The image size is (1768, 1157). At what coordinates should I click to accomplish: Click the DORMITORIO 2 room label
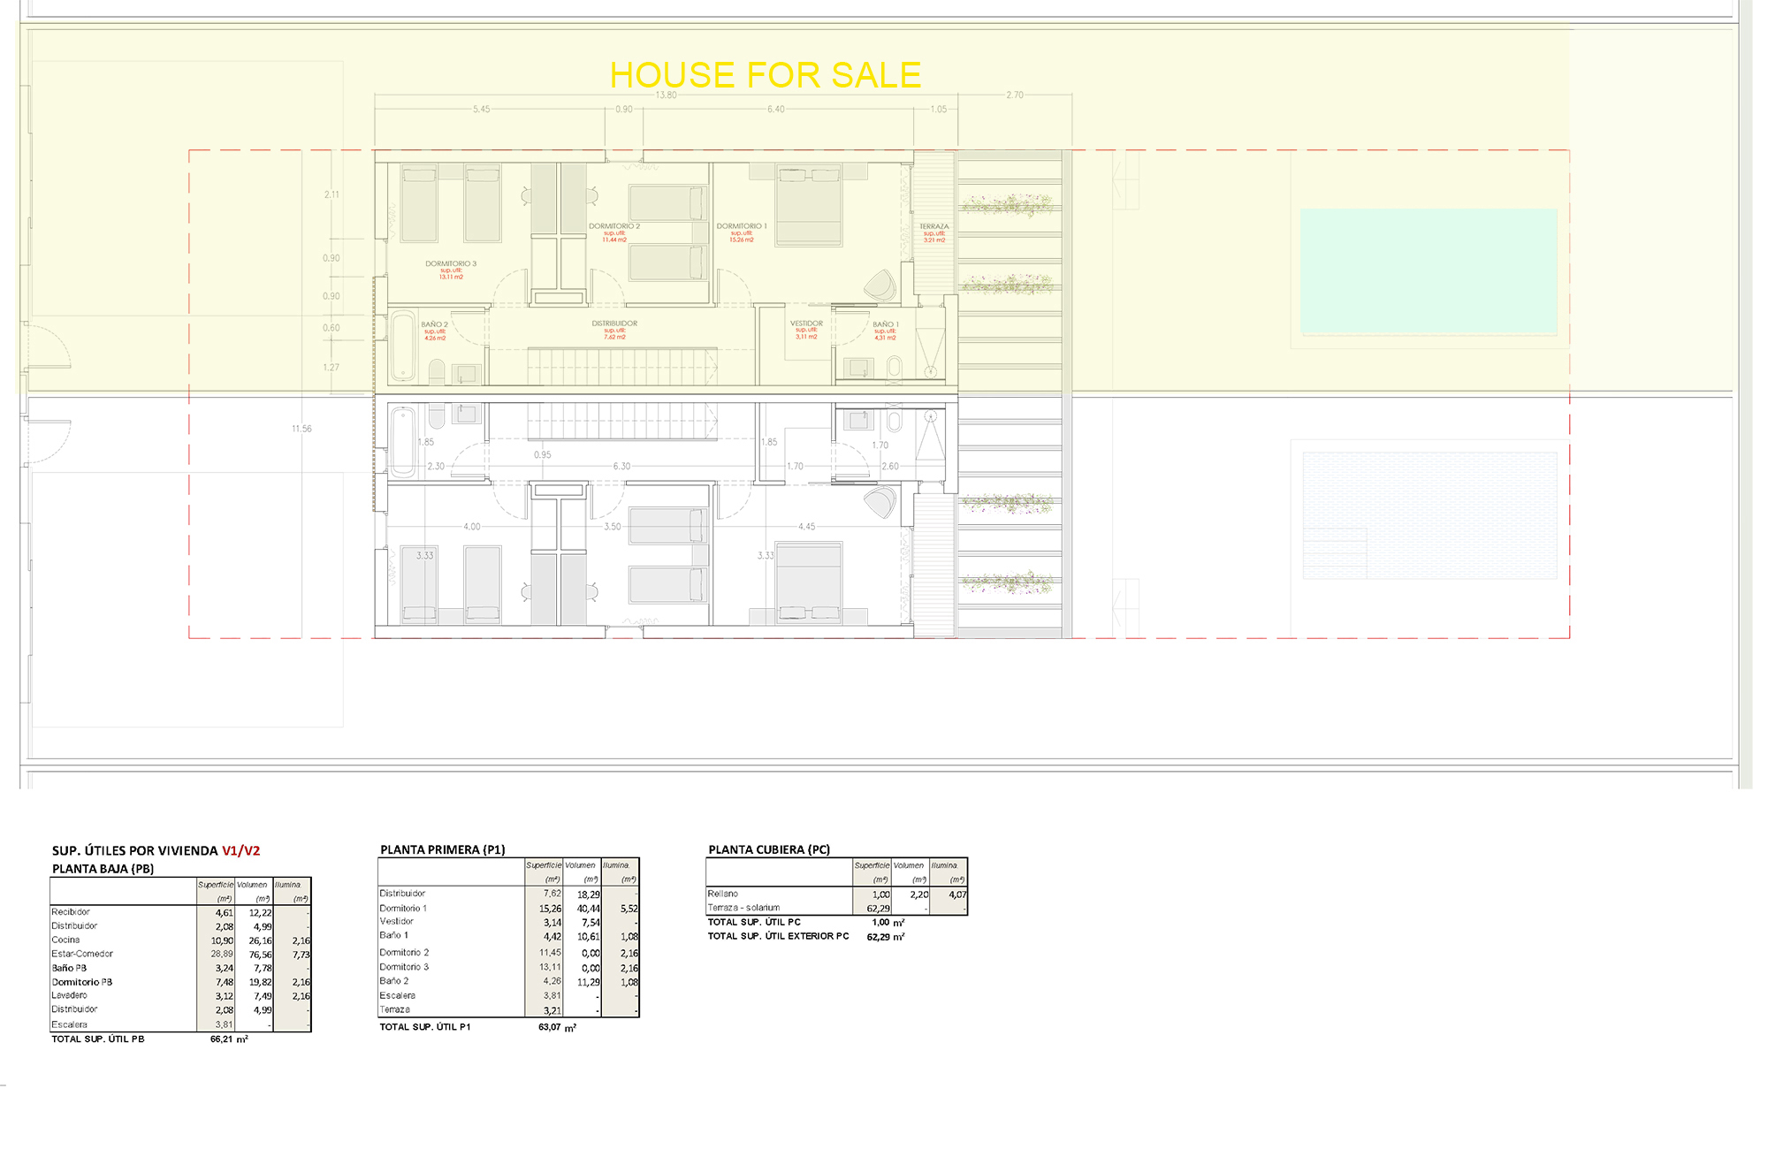(x=614, y=226)
